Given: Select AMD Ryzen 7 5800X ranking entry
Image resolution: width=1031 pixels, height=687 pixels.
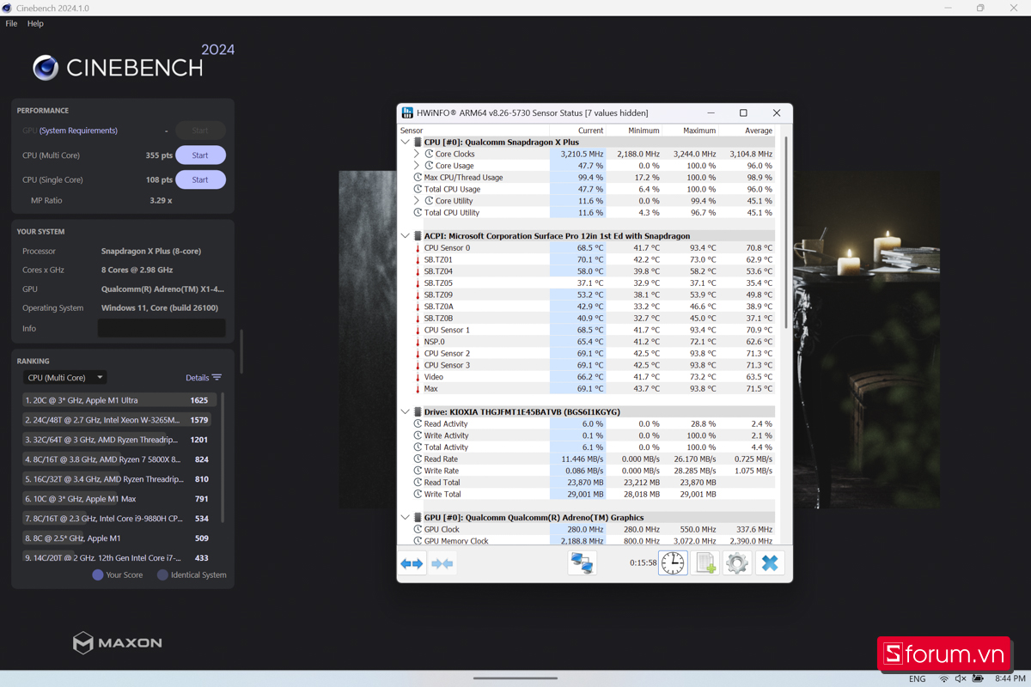Looking at the screenshot, I should (119, 459).
